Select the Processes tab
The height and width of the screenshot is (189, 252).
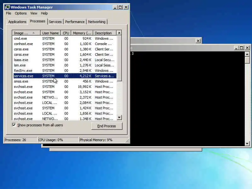tap(37, 21)
